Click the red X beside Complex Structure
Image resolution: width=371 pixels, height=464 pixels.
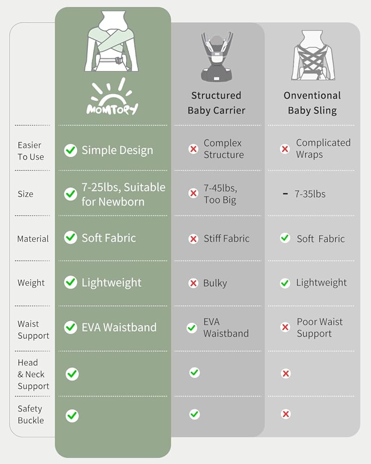point(193,149)
